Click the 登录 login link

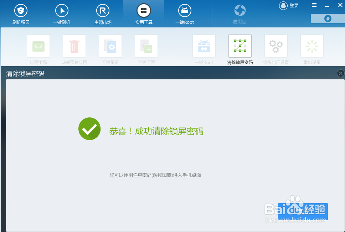click(294, 5)
